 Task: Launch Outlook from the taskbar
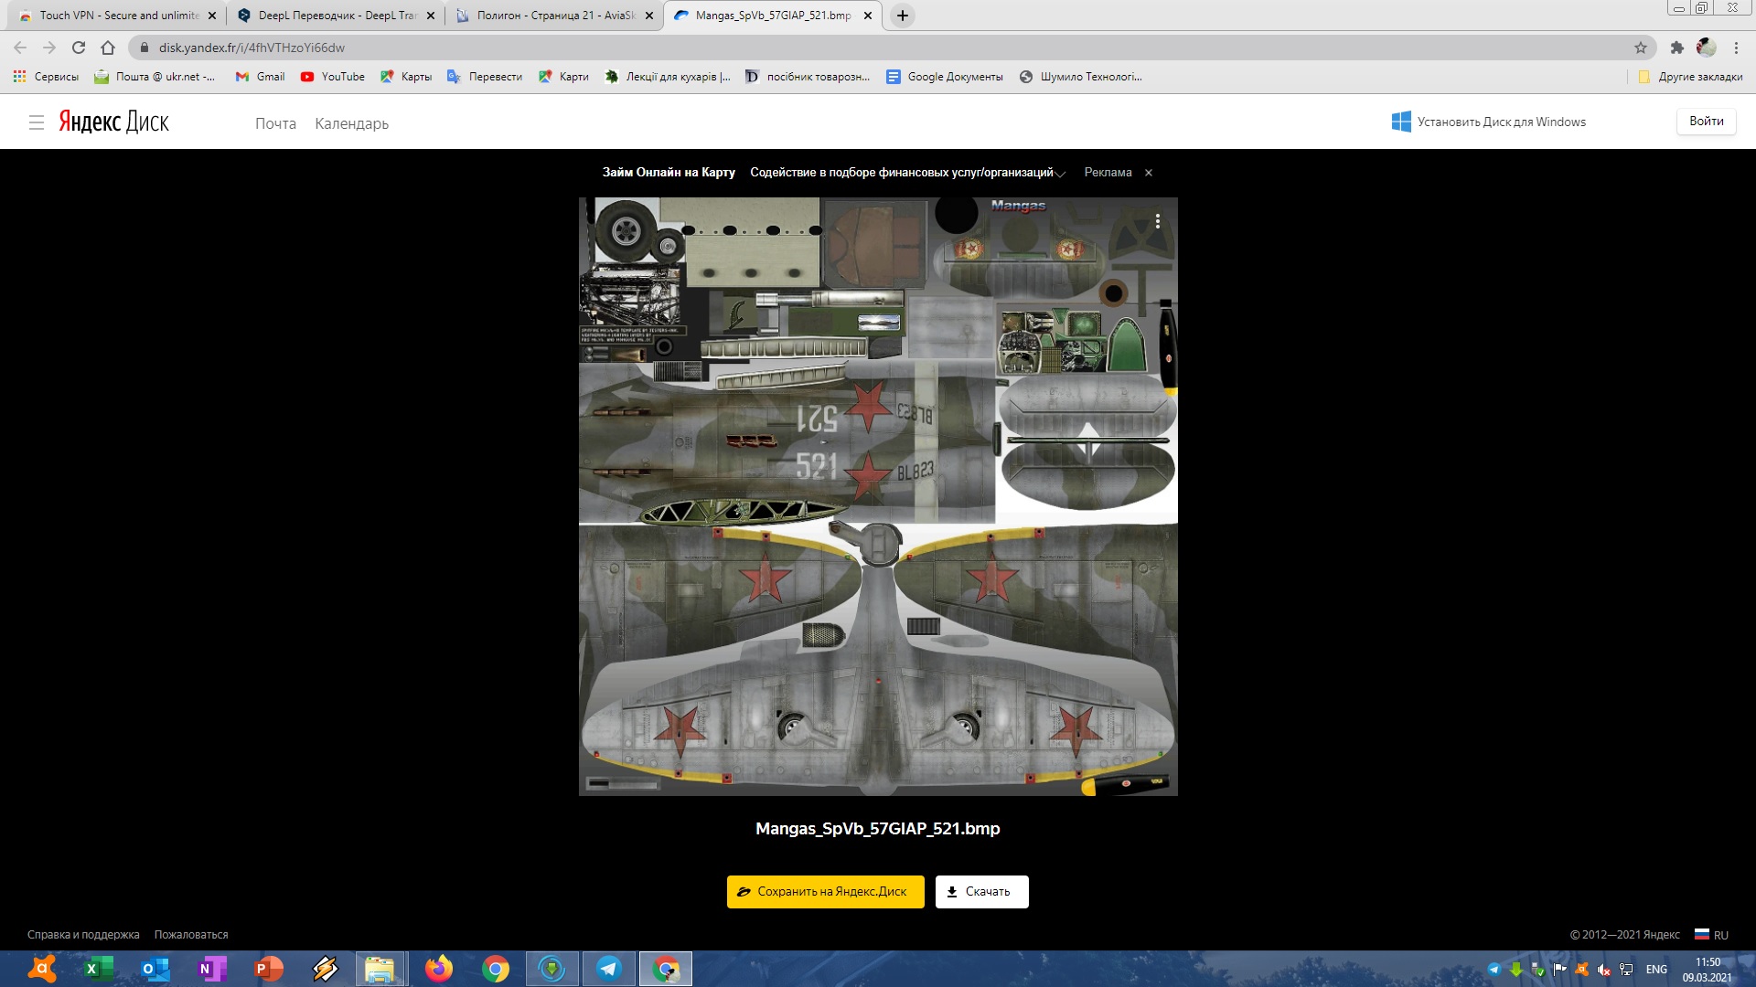tap(155, 969)
